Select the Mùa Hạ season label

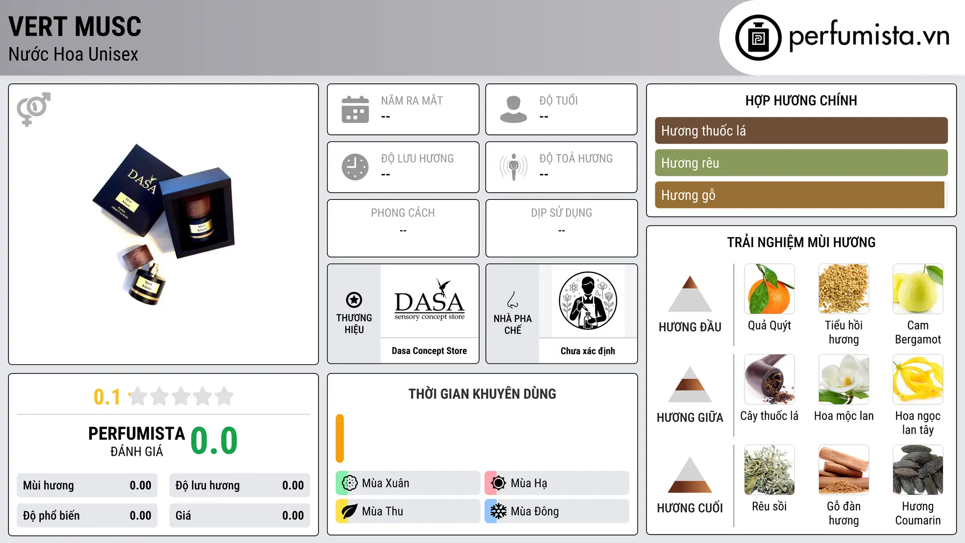[529, 483]
